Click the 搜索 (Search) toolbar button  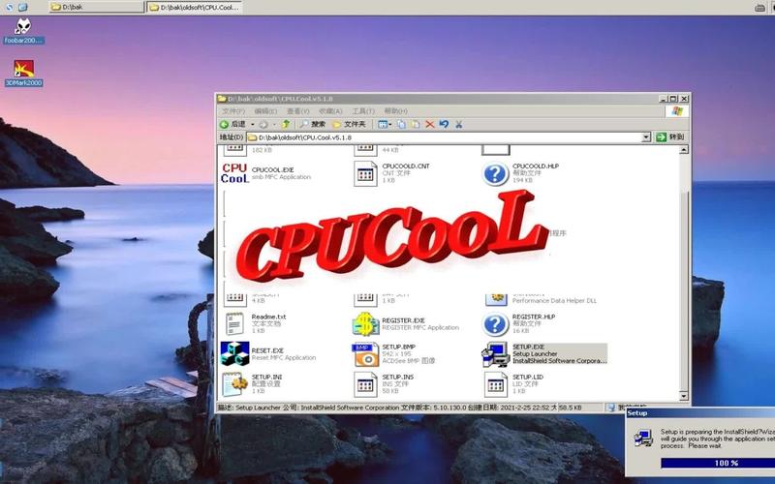tap(312, 125)
